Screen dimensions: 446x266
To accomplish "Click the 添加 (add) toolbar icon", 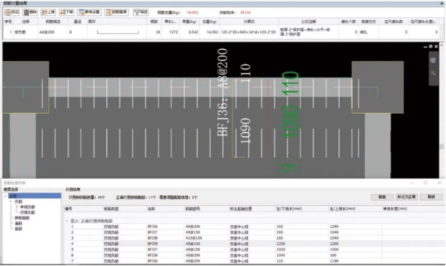I will (x=12, y=12).
